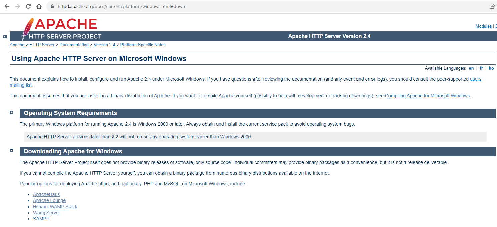
Task: Share this page via share icon
Action: tap(492, 6)
